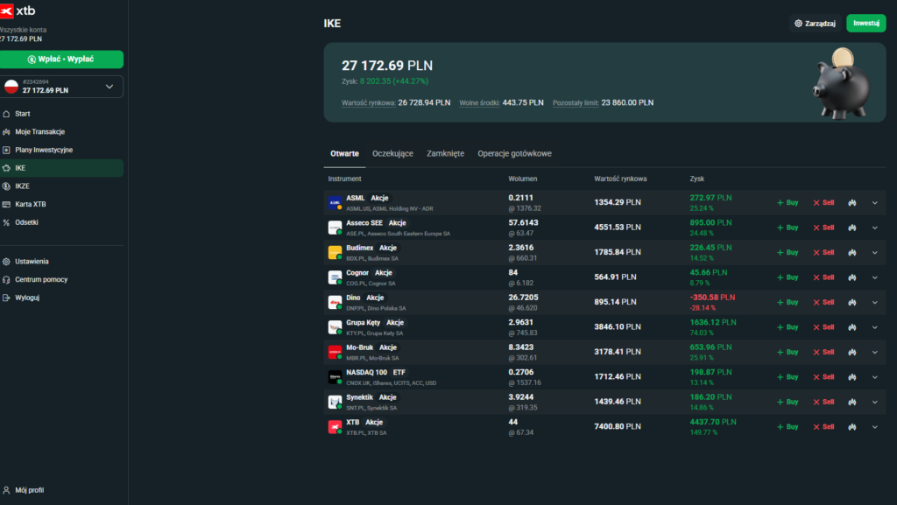Open Moje Transakcje in sidebar
Screen dimensions: 897x505
point(61,132)
